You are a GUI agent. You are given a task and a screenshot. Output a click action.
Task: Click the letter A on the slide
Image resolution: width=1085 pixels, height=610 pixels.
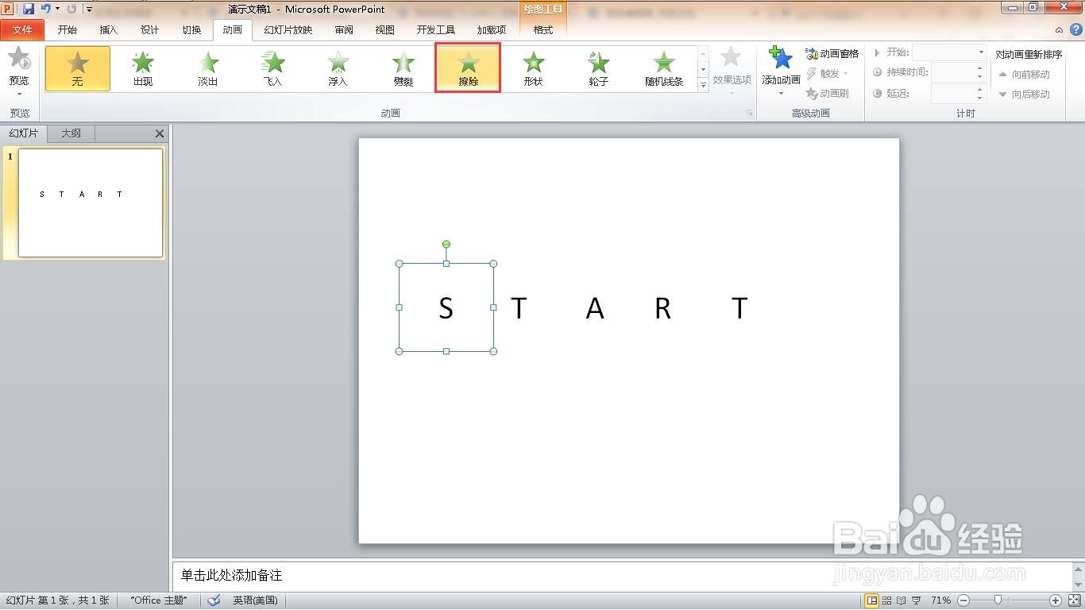click(x=595, y=307)
